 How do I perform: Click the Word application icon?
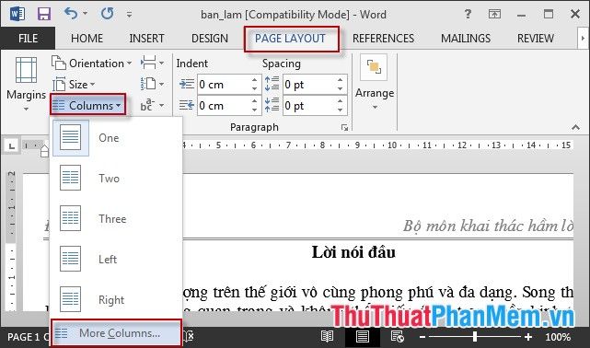[17, 15]
